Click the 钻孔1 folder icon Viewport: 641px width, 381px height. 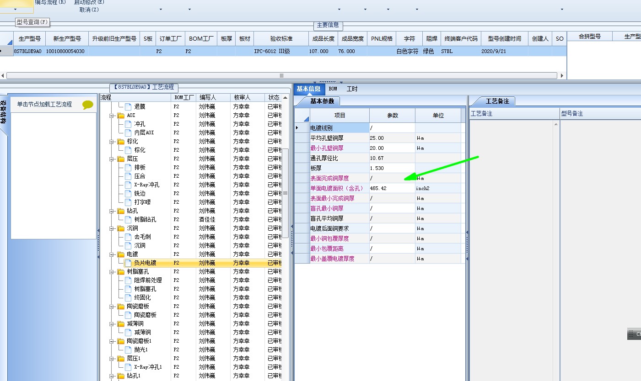121,376
